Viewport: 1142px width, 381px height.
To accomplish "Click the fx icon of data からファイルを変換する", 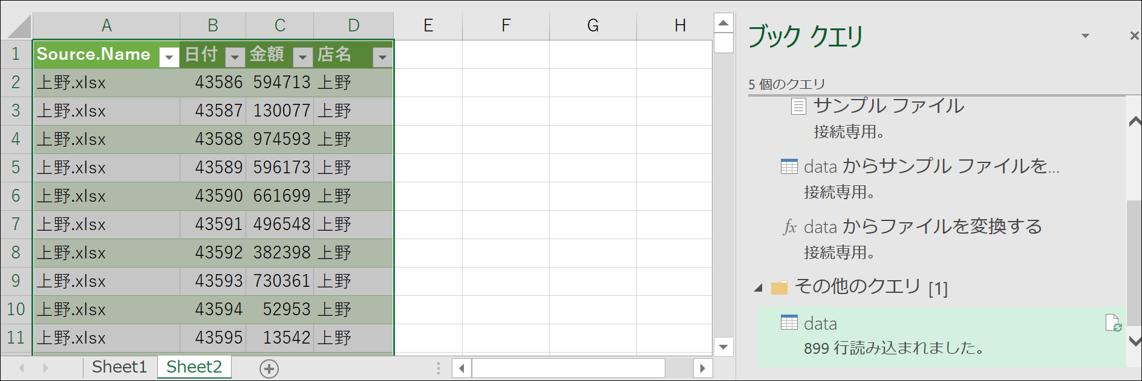I will tap(789, 227).
